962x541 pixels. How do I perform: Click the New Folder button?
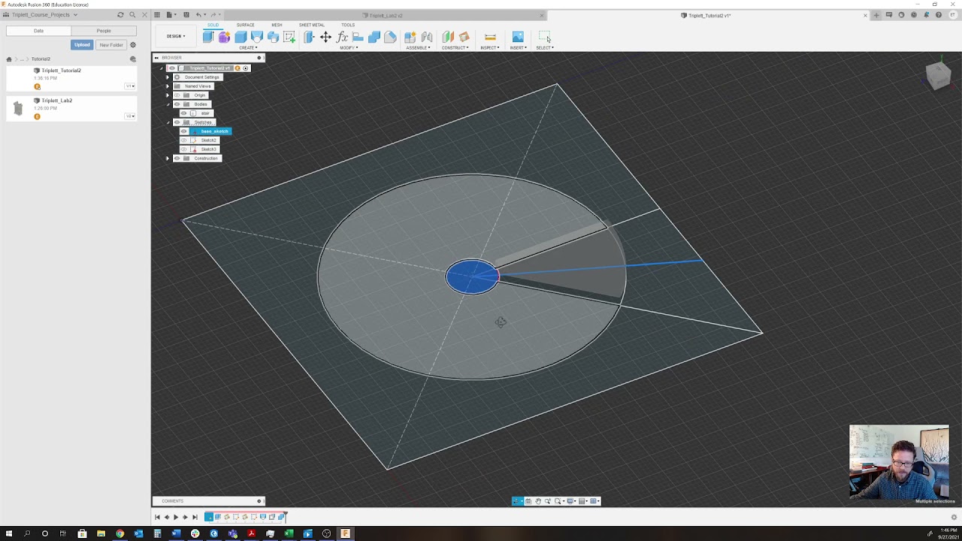click(111, 45)
